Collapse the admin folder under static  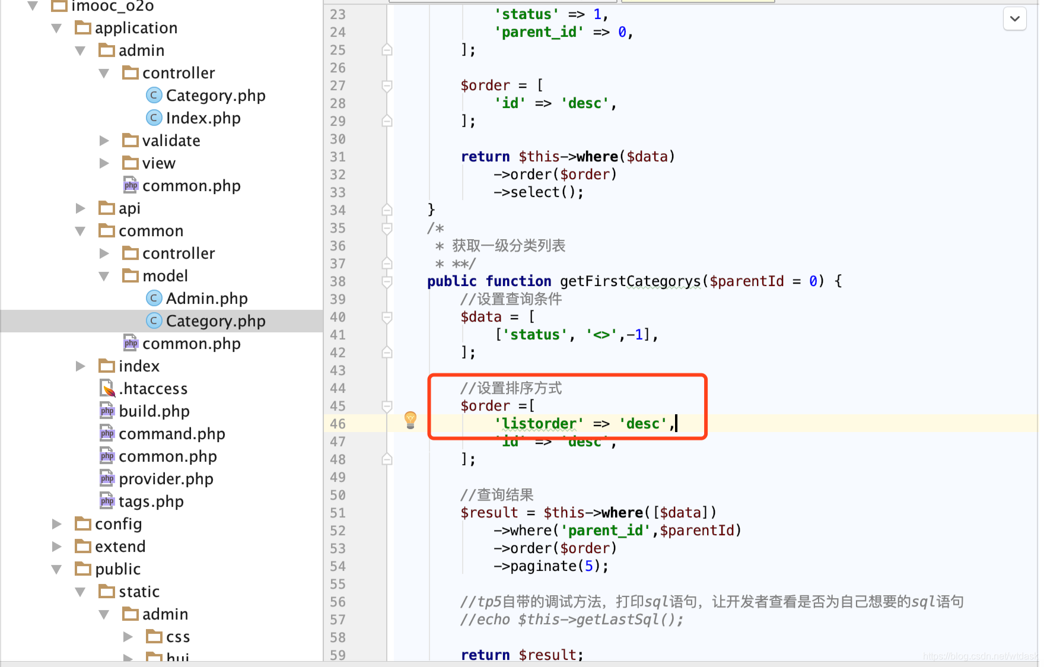pyautogui.click(x=104, y=615)
